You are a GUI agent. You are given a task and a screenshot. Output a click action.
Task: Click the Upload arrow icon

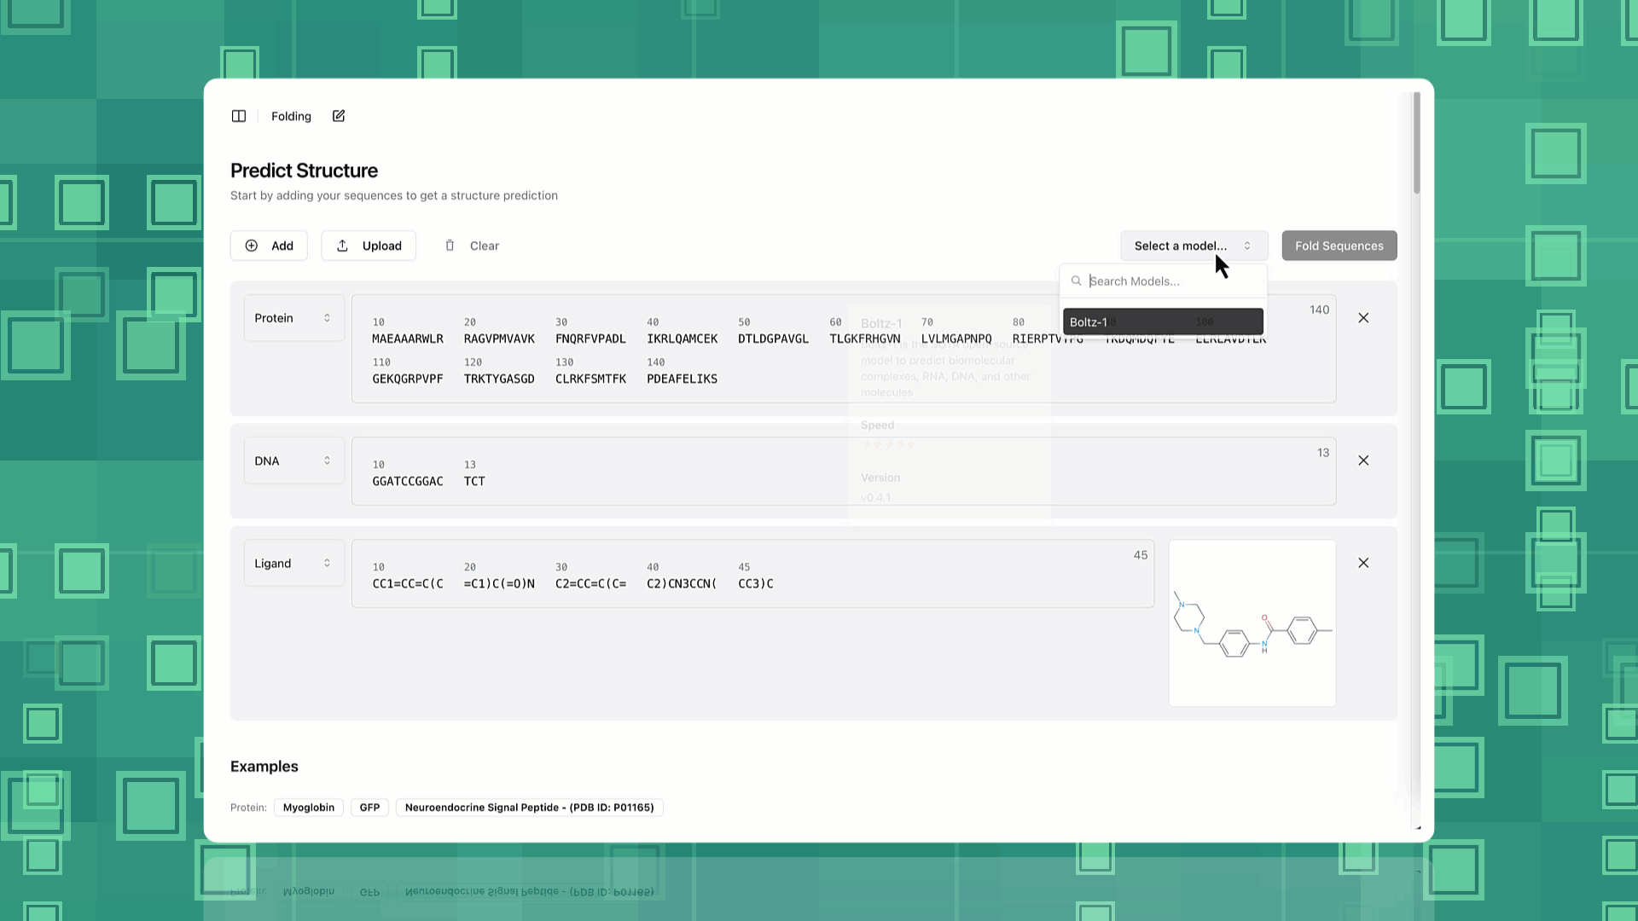tap(342, 246)
